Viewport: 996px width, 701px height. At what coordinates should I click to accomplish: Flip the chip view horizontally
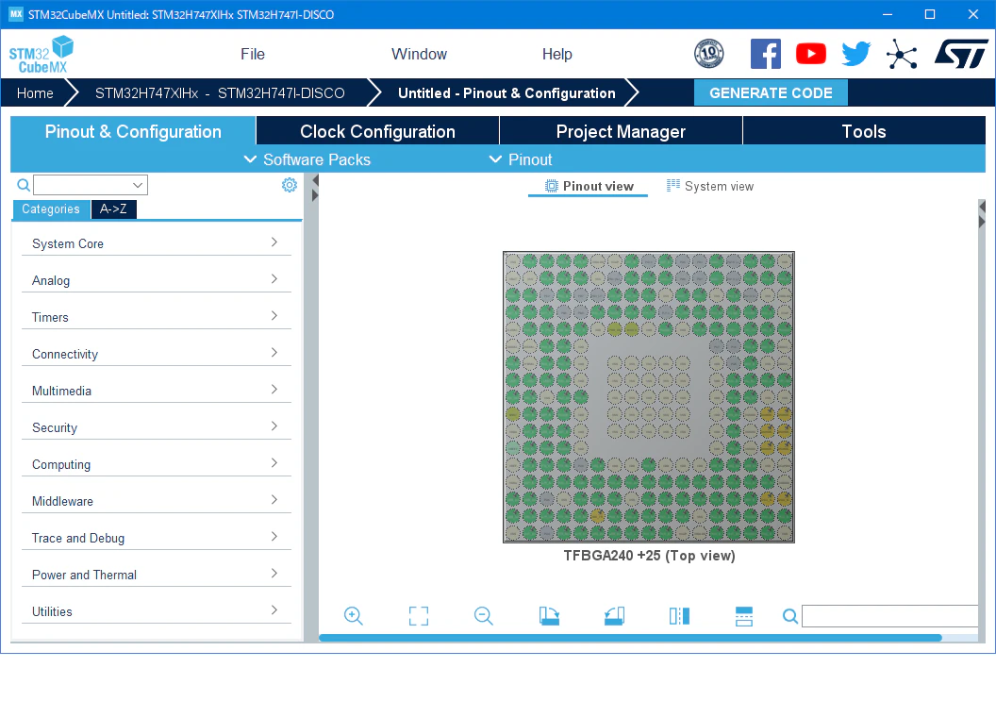tap(679, 616)
